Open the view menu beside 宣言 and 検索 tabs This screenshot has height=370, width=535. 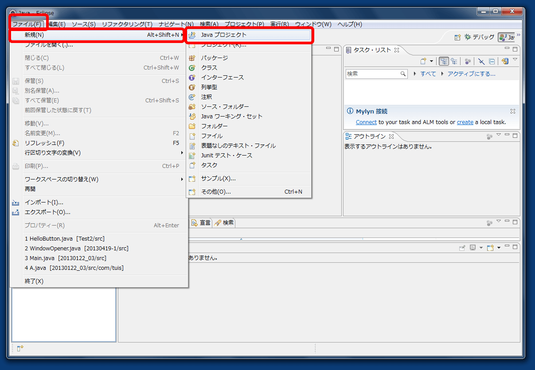click(498, 221)
